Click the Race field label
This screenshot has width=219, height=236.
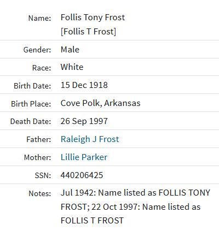(x=42, y=68)
